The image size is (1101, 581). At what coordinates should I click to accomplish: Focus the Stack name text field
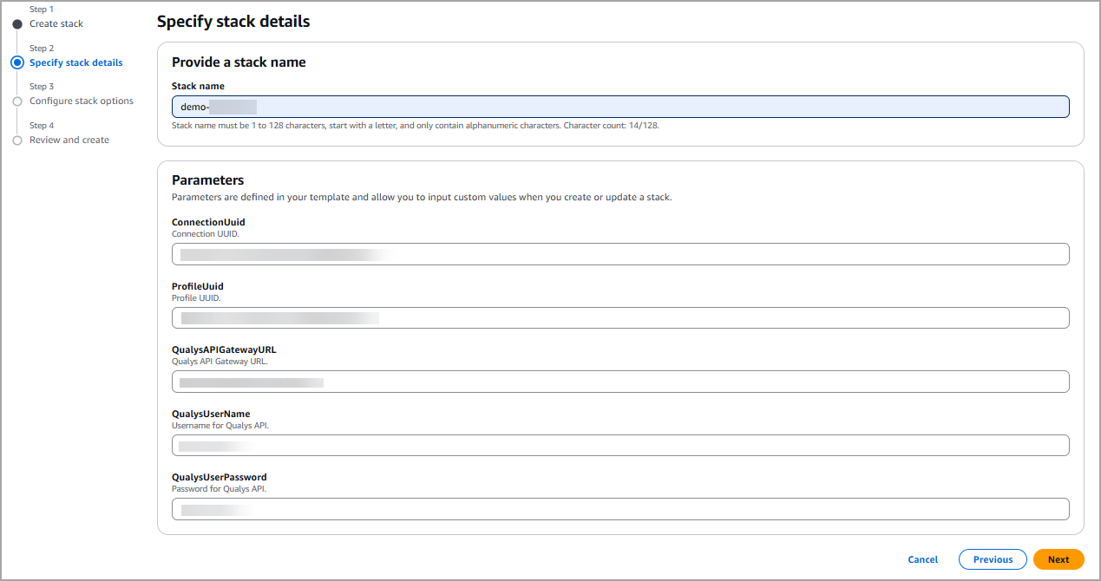(x=619, y=107)
